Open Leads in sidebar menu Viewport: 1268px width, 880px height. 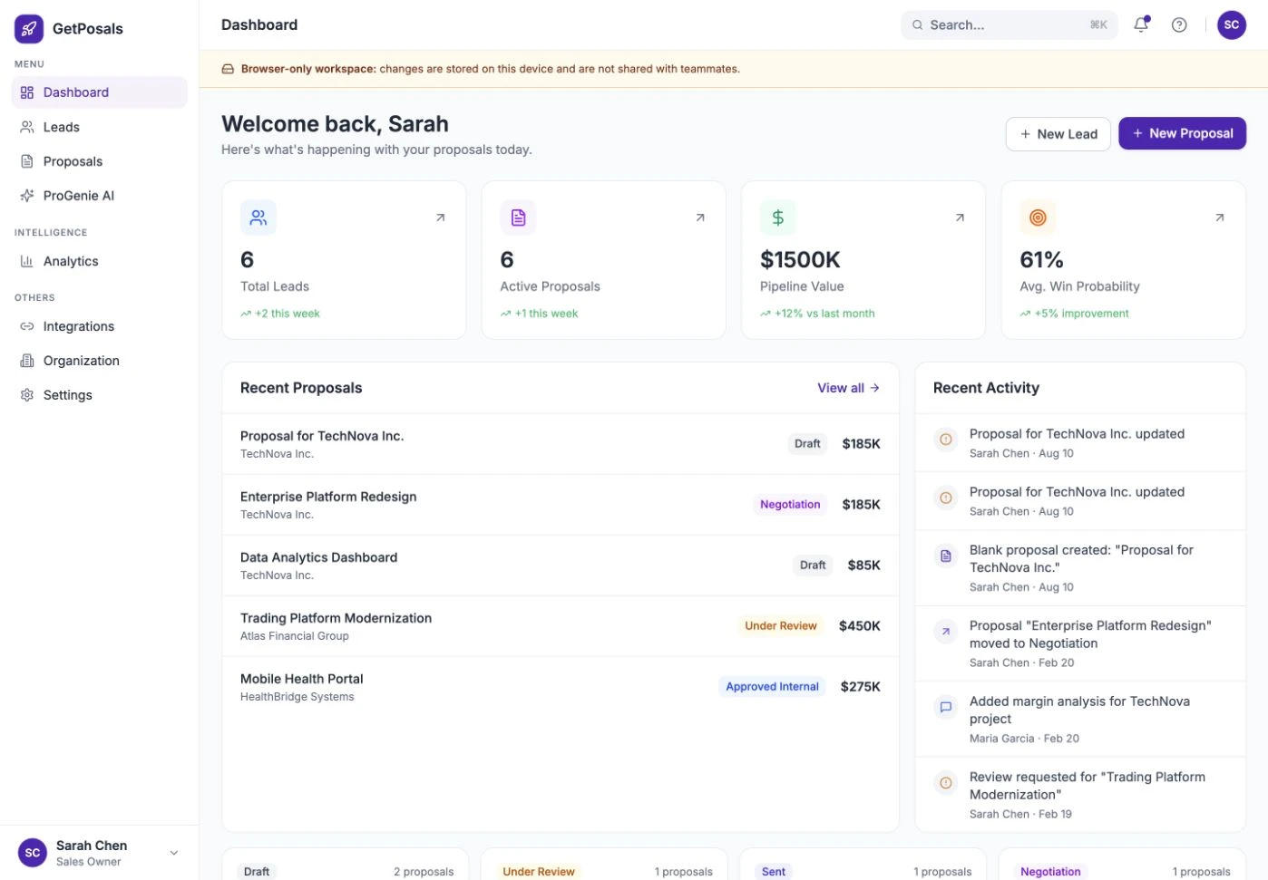pos(100,127)
